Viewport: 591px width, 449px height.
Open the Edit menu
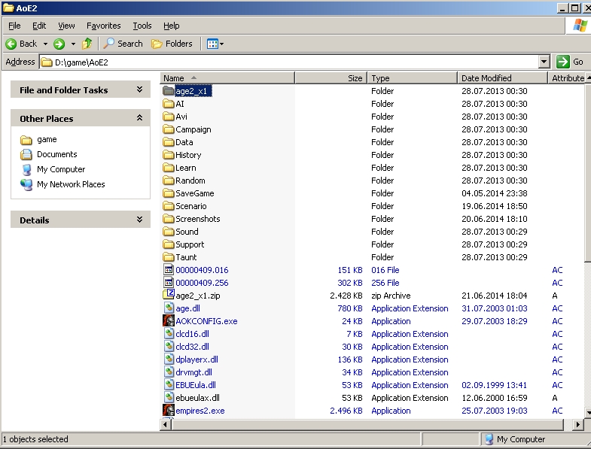[x=39, y=26]
